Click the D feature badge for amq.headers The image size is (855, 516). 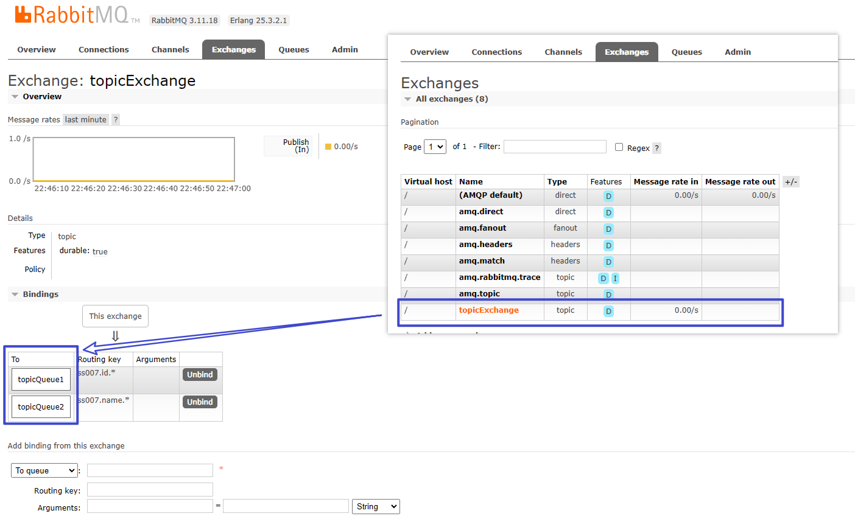pos(608,245)
